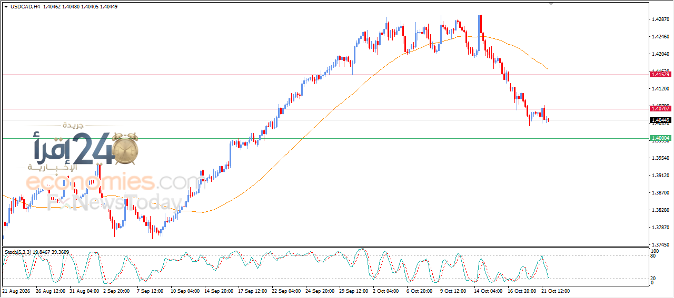
Task: Click the gray chart shift triangle marker
Action: (551, 4)
